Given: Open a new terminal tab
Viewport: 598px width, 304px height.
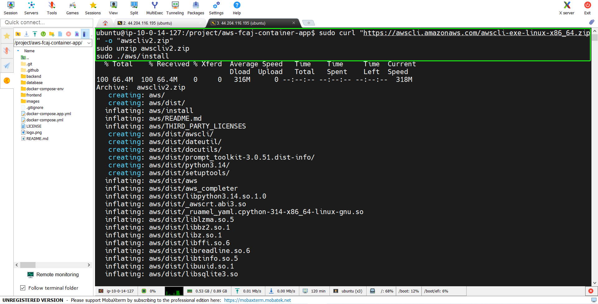Looking at the screenshot, I should [x=309, y=23].
